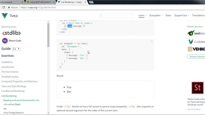Click the Patreon Sponsors label

pos(195,27)
